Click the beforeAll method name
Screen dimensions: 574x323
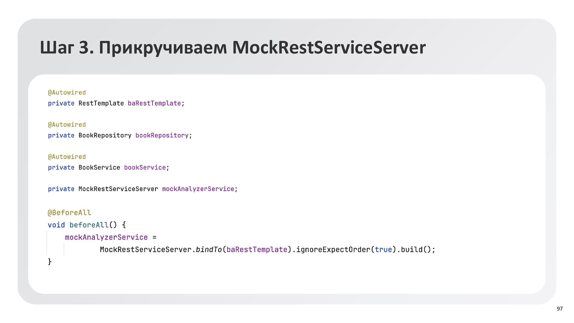pos(89,225)
